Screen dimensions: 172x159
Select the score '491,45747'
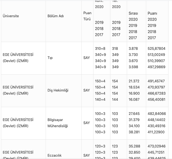pyautogui.click(x=156, y=81)
